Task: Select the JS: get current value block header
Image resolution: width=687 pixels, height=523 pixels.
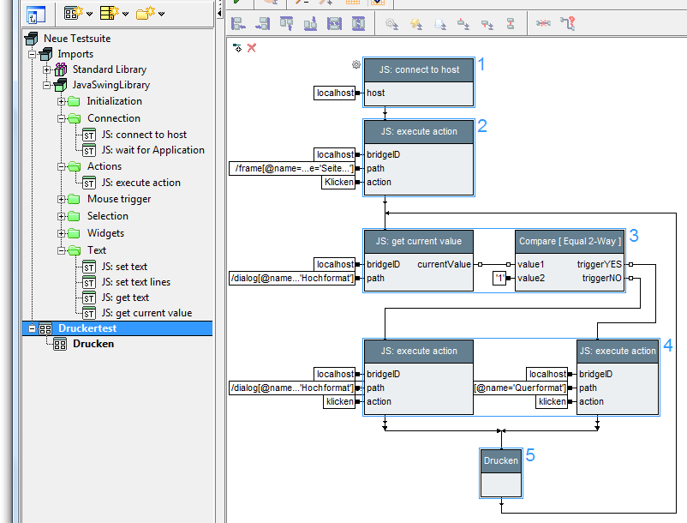Action: [418, 242]
